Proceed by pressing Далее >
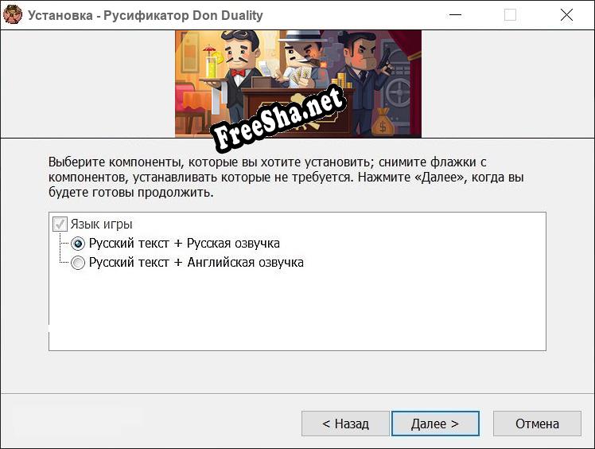 (x=434, y=424)
